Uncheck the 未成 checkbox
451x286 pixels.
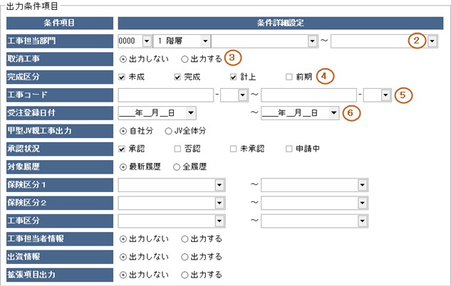pyautogui.click(x=123, y=75)
